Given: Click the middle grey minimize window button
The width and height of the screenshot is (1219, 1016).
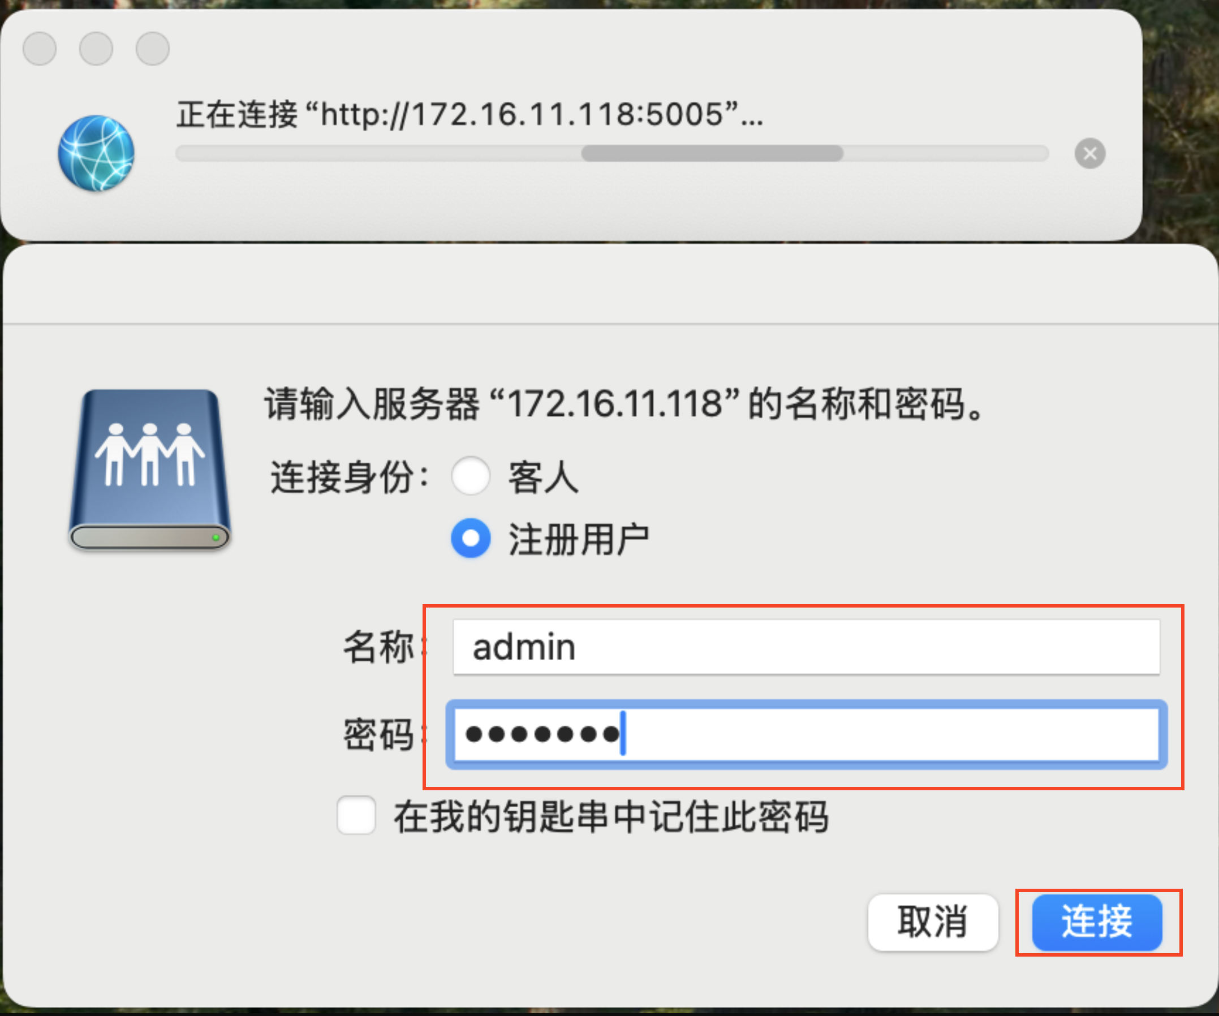Looking at the screenshot, I should (x=96, y=48).
